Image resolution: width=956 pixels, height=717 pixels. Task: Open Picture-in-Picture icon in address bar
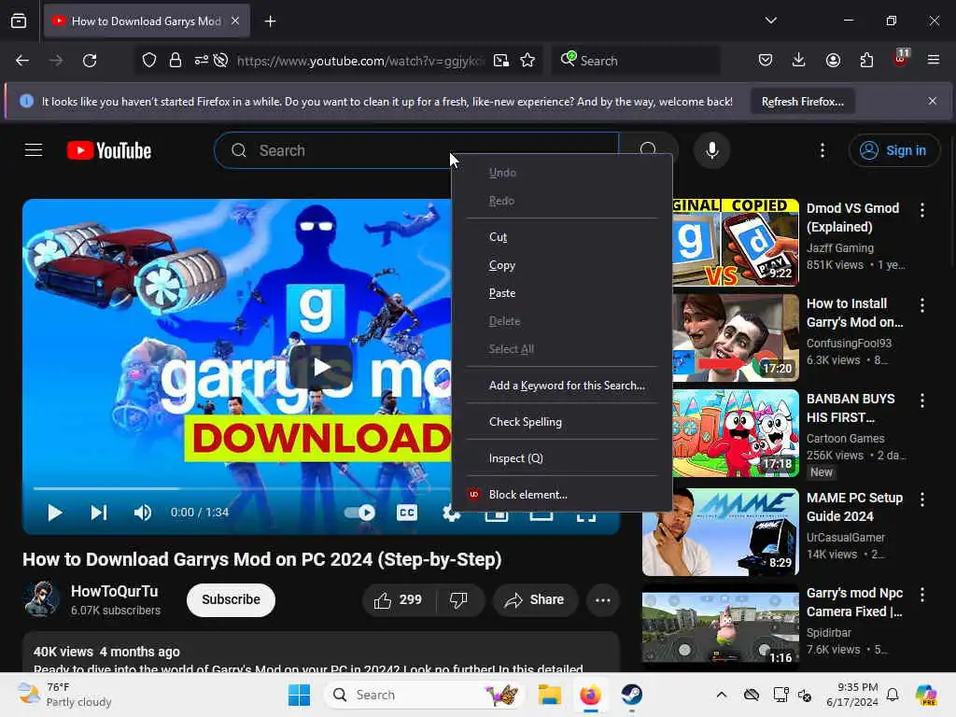click(x=501, y=61)
